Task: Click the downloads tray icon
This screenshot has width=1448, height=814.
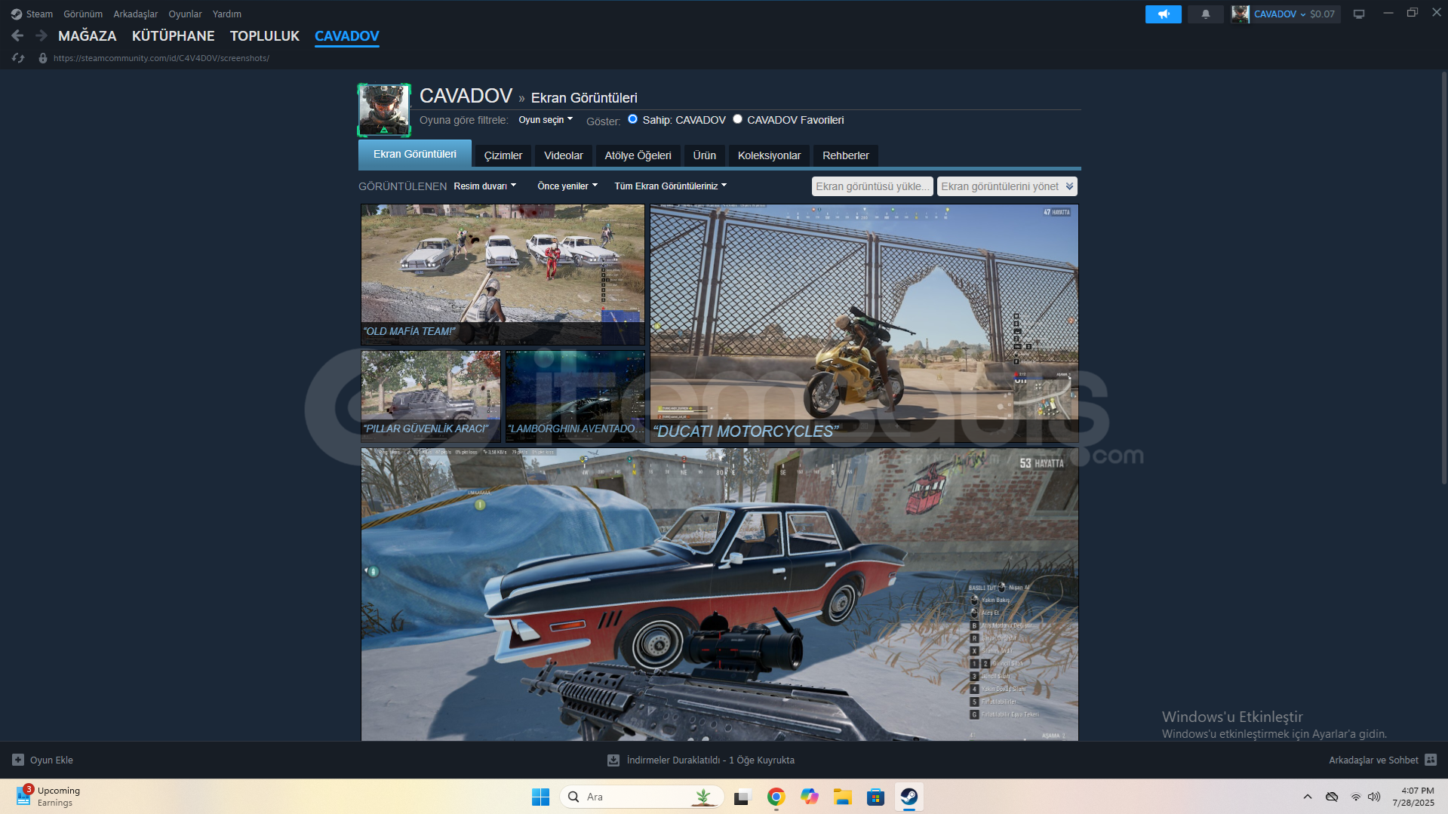Action: click(613, 760)
